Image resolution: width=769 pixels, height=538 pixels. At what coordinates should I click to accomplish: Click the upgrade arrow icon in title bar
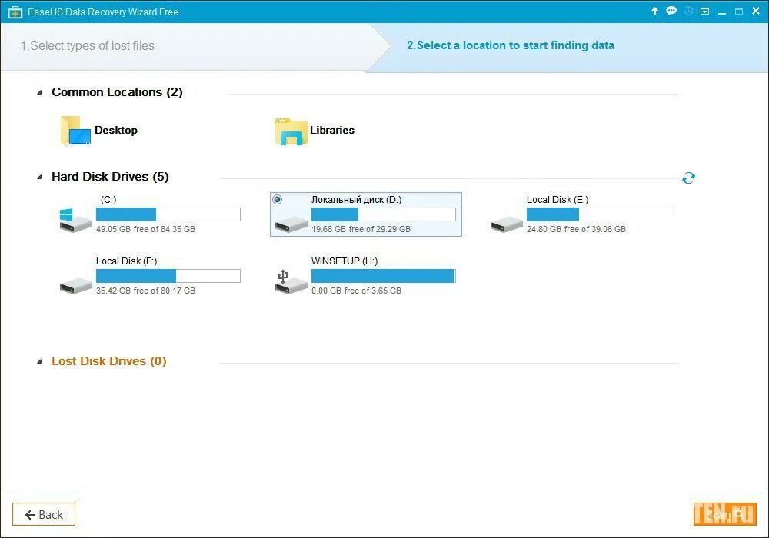pyautogui.click(x=654, y=11)
